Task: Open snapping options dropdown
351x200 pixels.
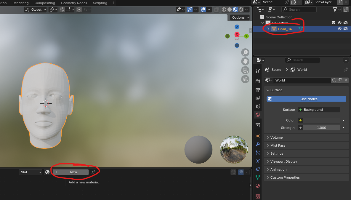Action: tap(70, 10)
